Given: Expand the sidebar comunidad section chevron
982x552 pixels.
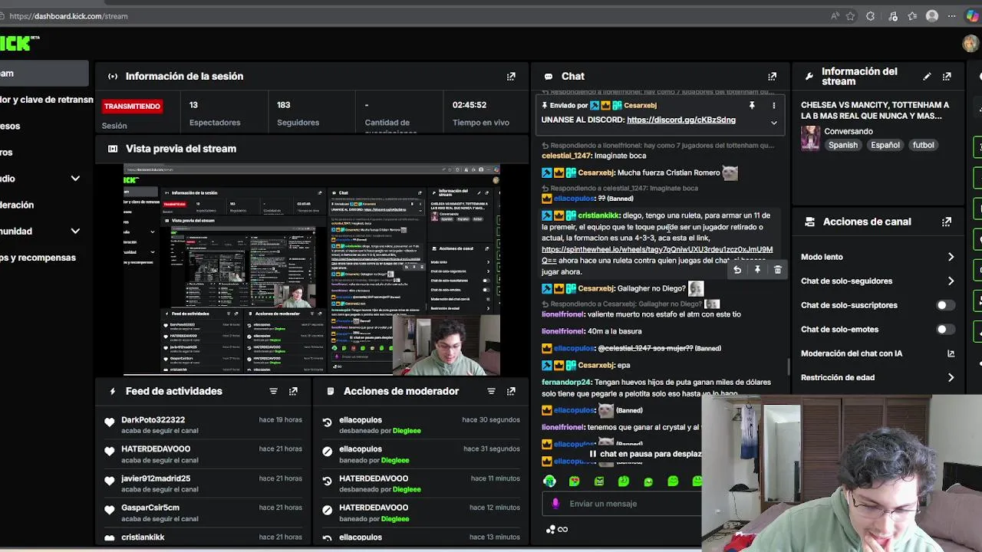Looking at the screenshot, I should [75, 231].
